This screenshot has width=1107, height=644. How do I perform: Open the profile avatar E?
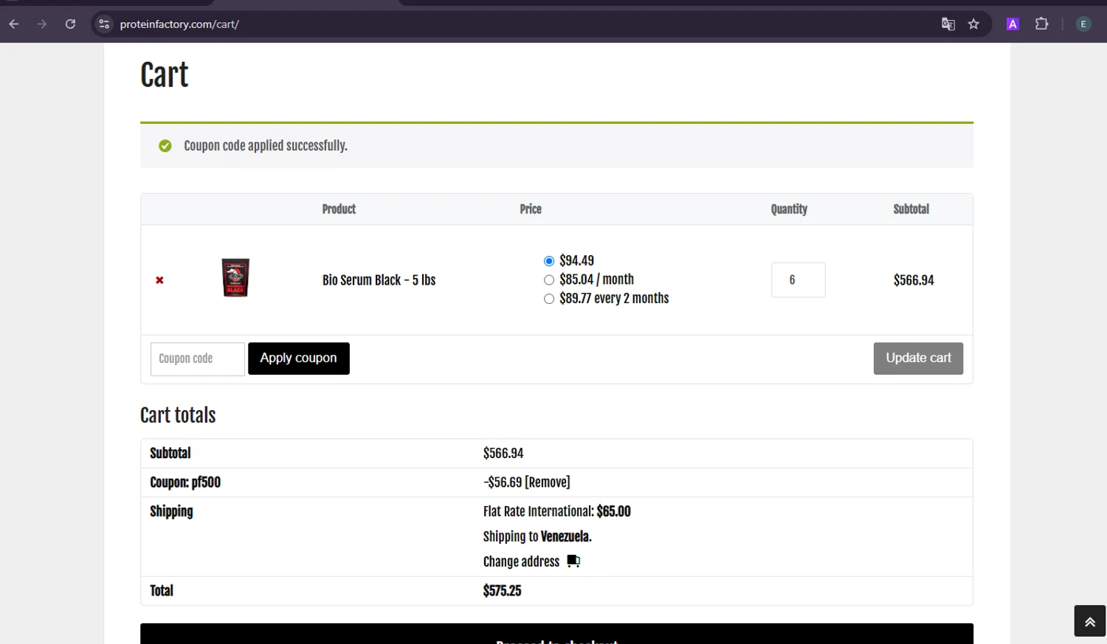(1083, 24)
